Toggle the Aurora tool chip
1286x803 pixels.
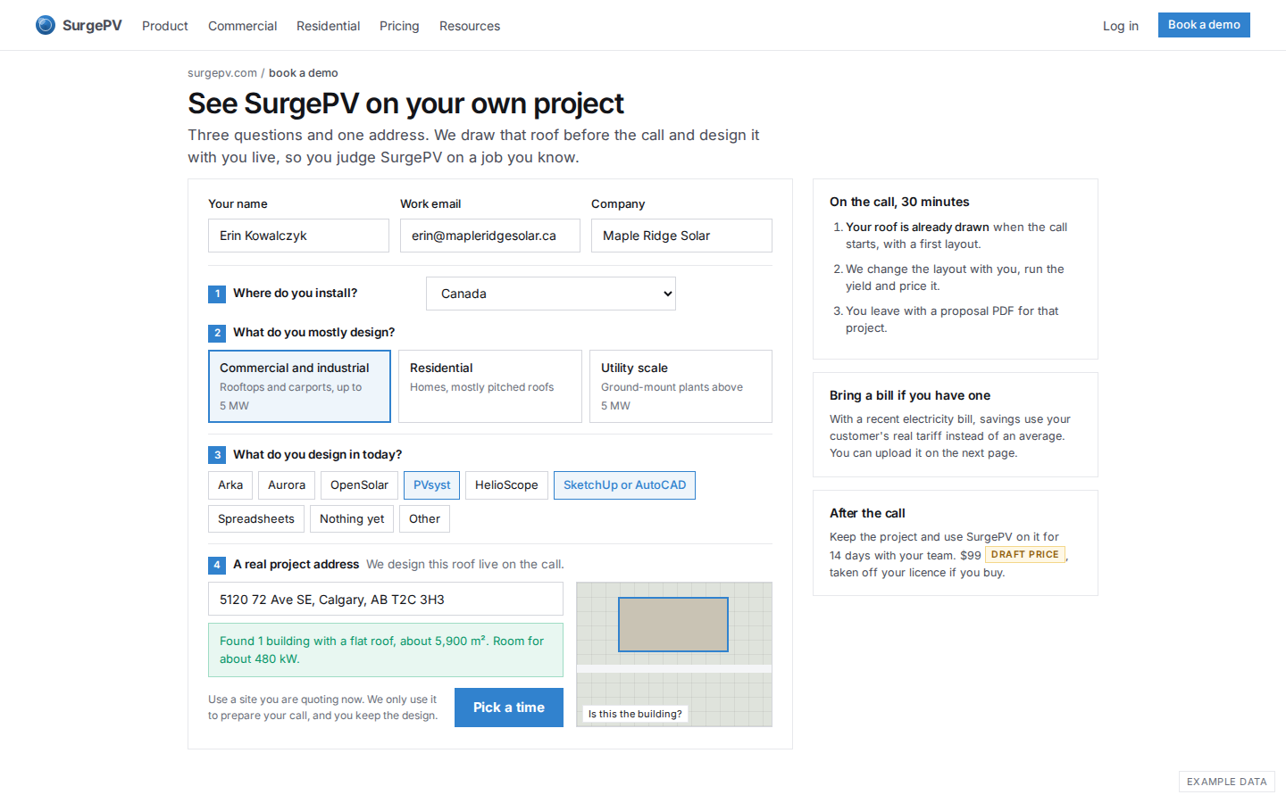[x=287, y=485]
